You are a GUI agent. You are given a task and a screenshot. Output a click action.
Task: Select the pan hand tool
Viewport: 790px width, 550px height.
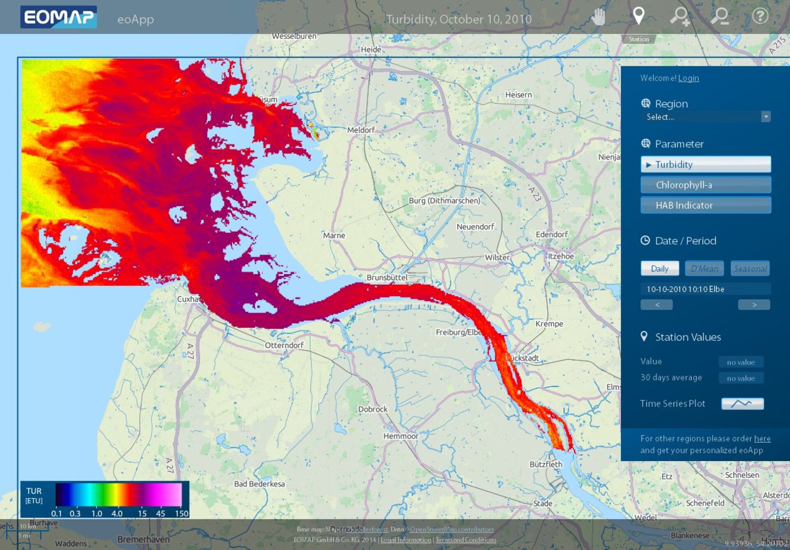(x=598, y=17)
